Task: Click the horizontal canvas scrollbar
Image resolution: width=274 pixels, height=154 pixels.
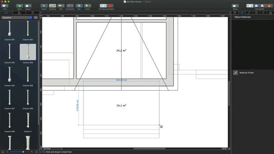Action: pyautogui.click(x=149, y=149)
